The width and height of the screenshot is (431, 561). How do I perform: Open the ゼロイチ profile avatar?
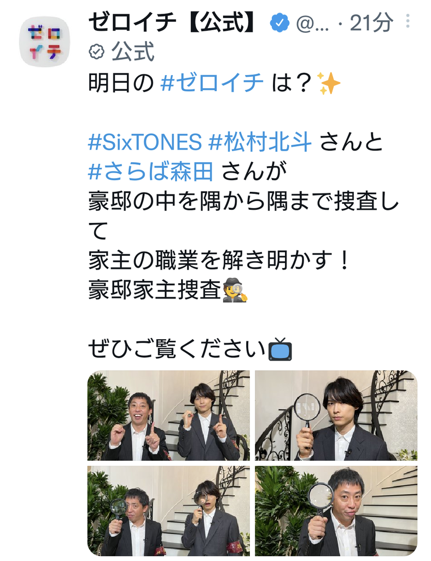pos(45,42)
